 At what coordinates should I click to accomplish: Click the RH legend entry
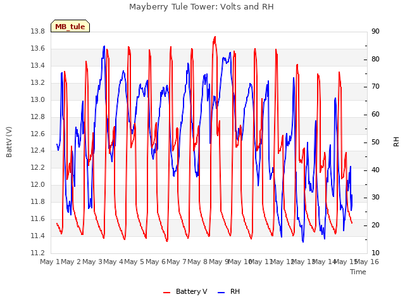[x=229, y=291]
